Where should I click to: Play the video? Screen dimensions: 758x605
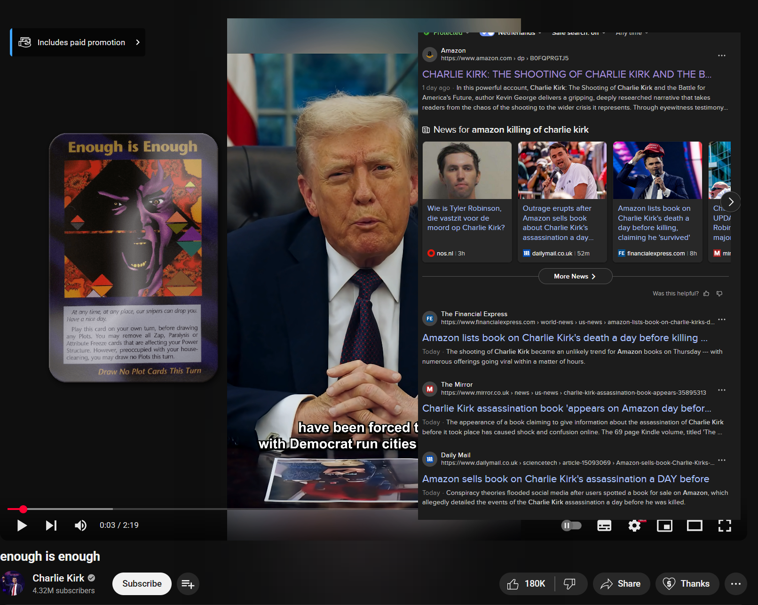coord(22,525)
